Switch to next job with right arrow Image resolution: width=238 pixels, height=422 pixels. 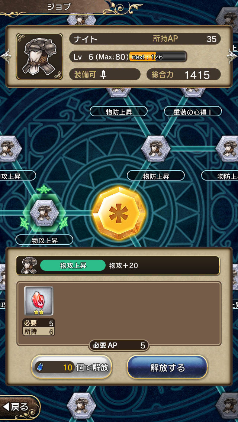click(x=232, y=56)
